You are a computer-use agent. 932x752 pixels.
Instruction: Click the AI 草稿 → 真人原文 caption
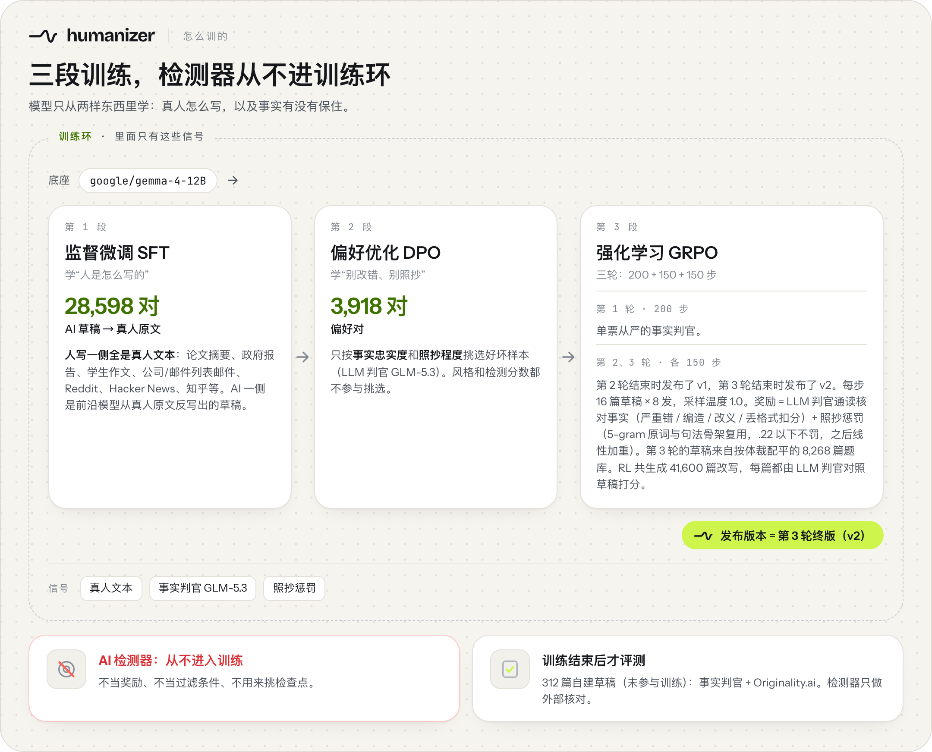click(x=113, y=329)
